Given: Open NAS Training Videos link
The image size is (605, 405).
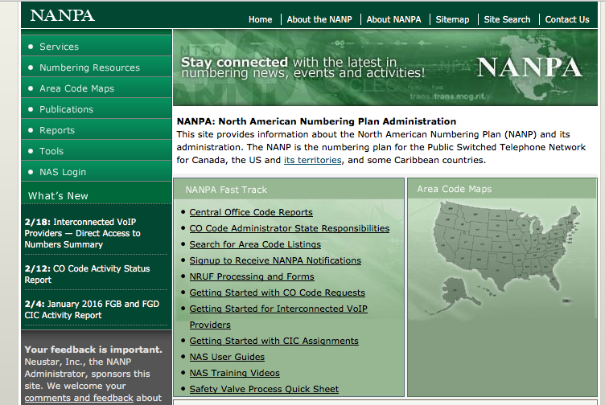Looking at the screenshot, I should [x=234, y=373].
